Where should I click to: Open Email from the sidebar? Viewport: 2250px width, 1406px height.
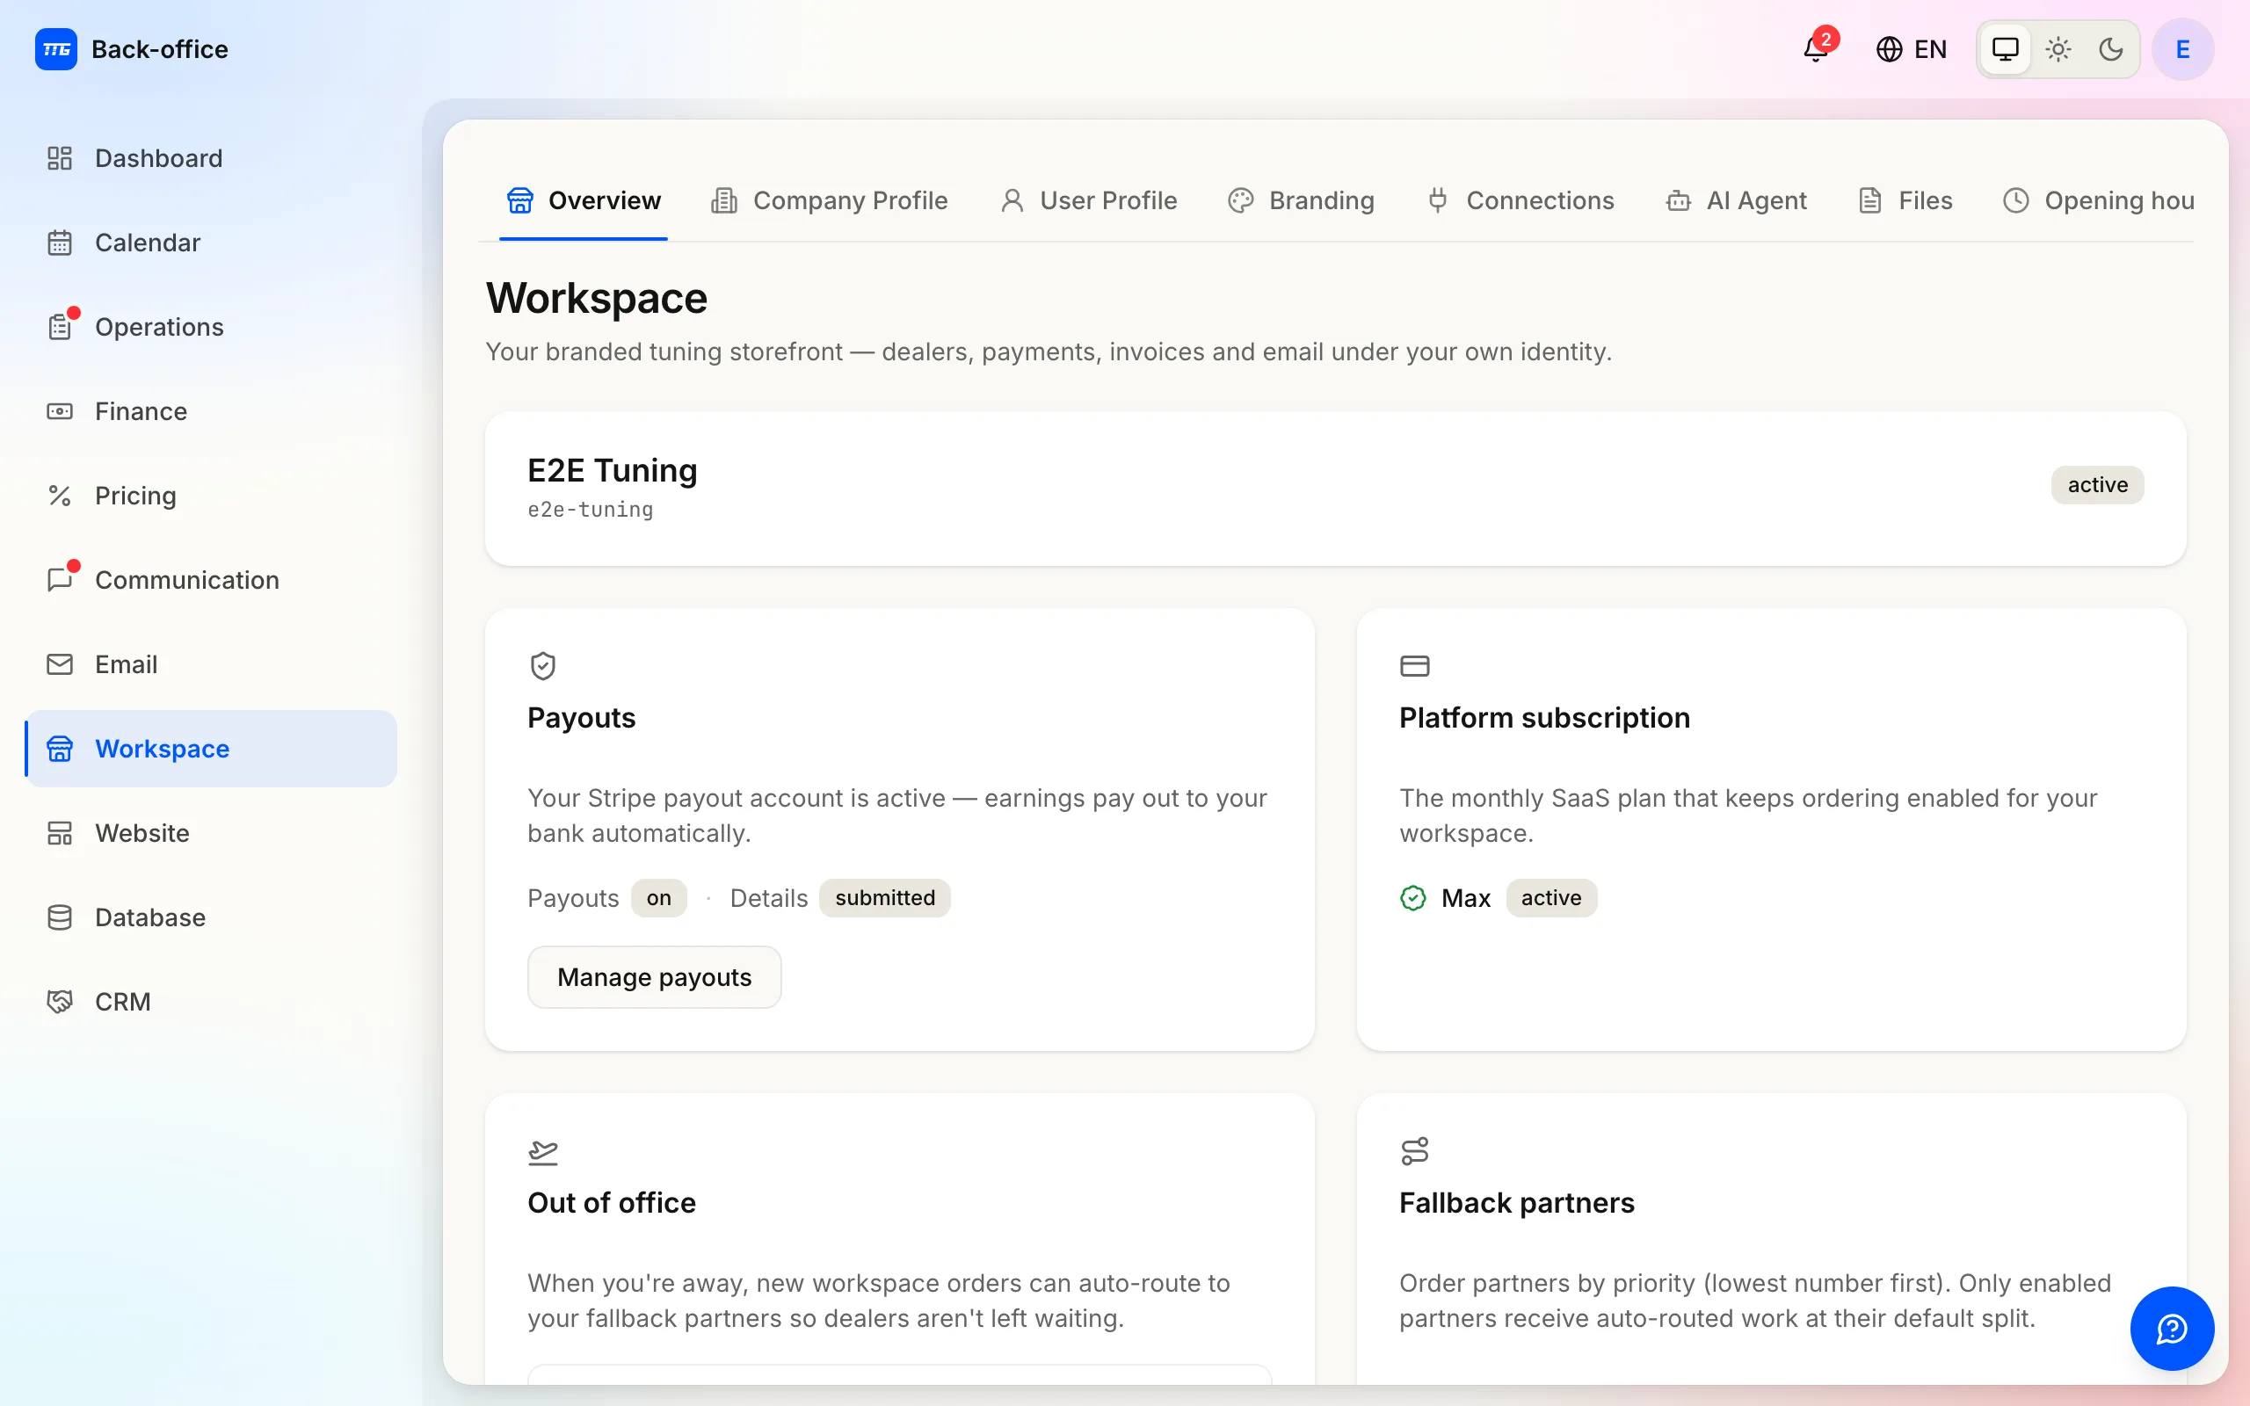[211, 664]
